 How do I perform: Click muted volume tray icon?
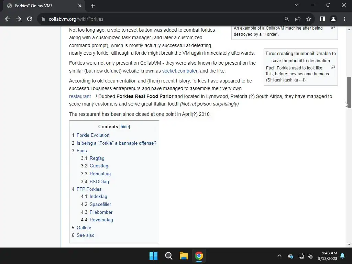pyautogui.click(x=310, y=256)
